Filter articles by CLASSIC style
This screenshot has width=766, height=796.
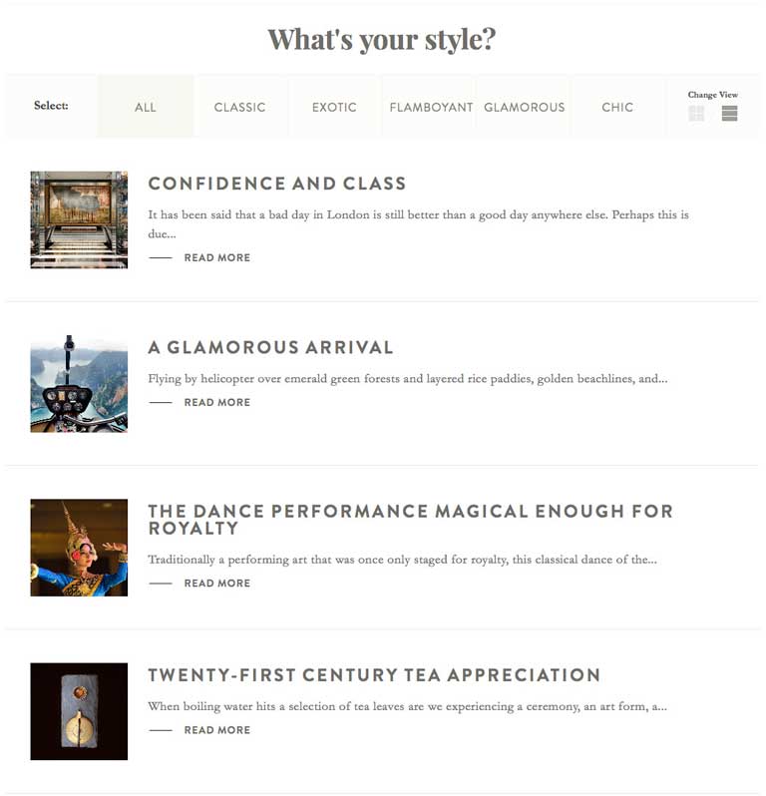click(239, 107)
